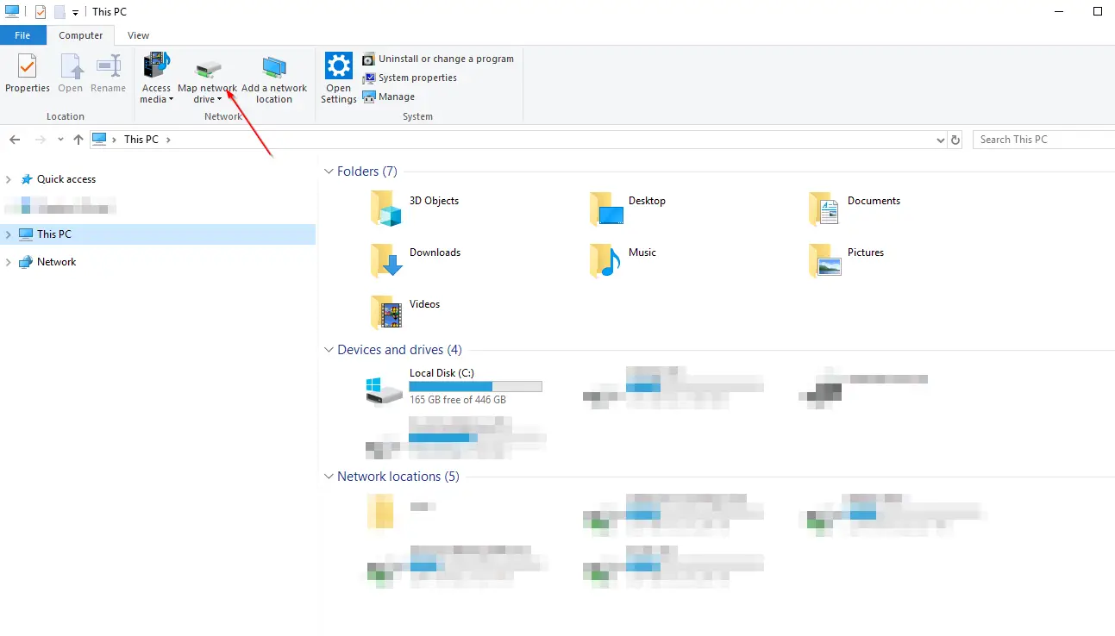Collapse the Network locations group
Screen dimensions: 1115x636
coord(329,477)
